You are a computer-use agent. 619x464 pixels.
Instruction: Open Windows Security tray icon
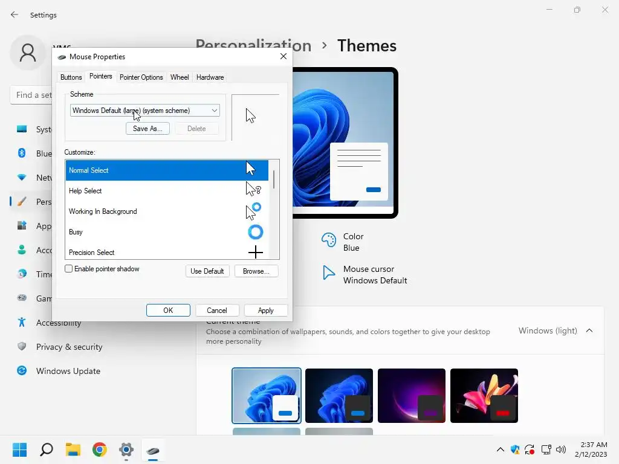click(515, 449)
